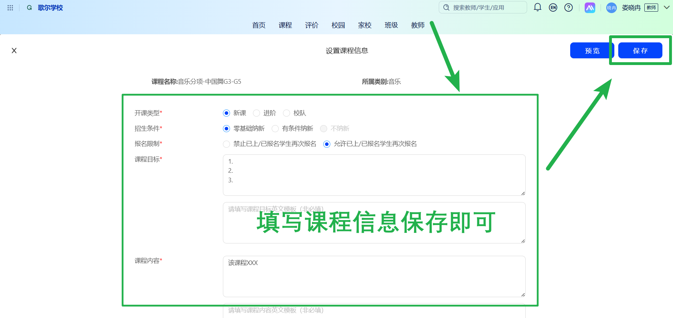
Task: Open the 教师 menu
Action: click(x=418, y=25)
